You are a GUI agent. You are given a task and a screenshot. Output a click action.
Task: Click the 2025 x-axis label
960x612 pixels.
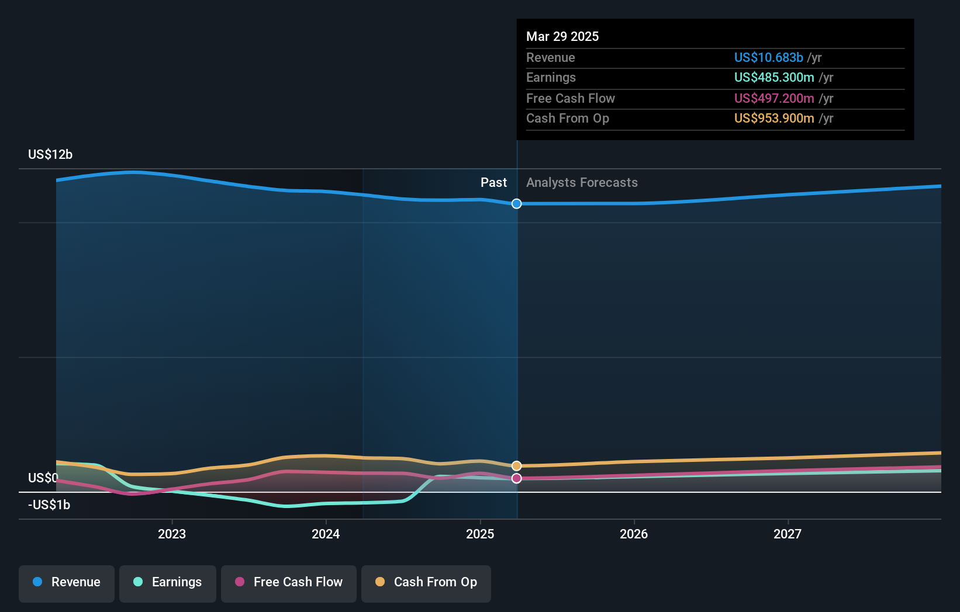coord(480,534)
